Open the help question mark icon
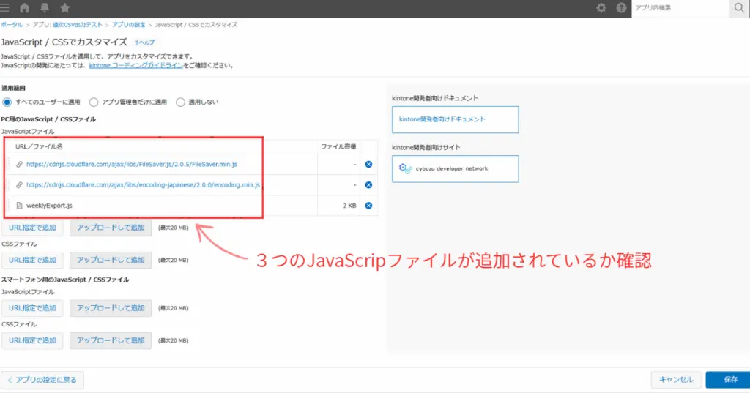The width and height of the screenshot is (750, 393). point(621,7)
